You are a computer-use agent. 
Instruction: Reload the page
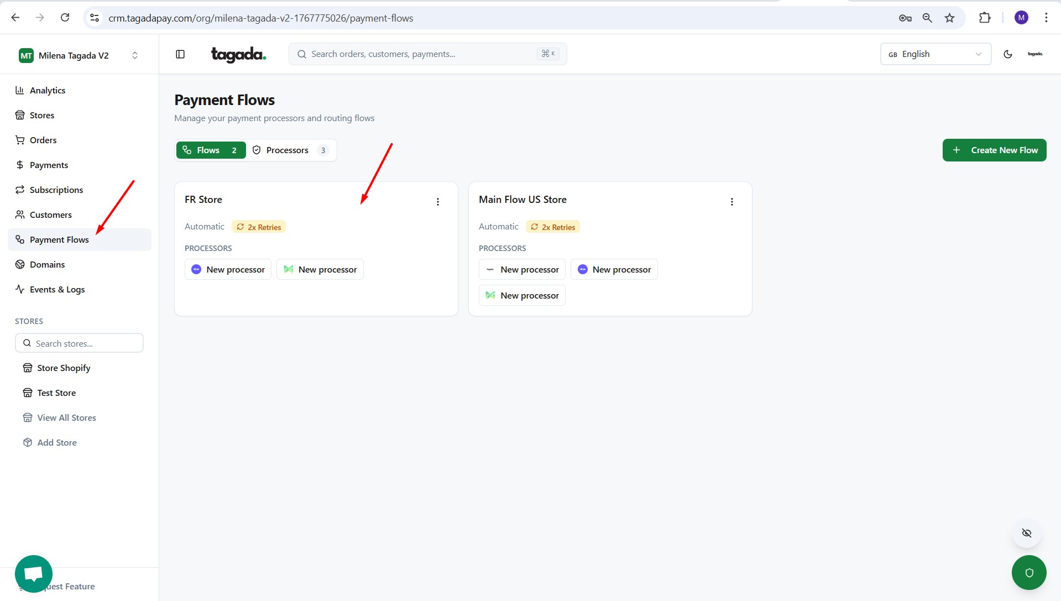coord(65,18)
